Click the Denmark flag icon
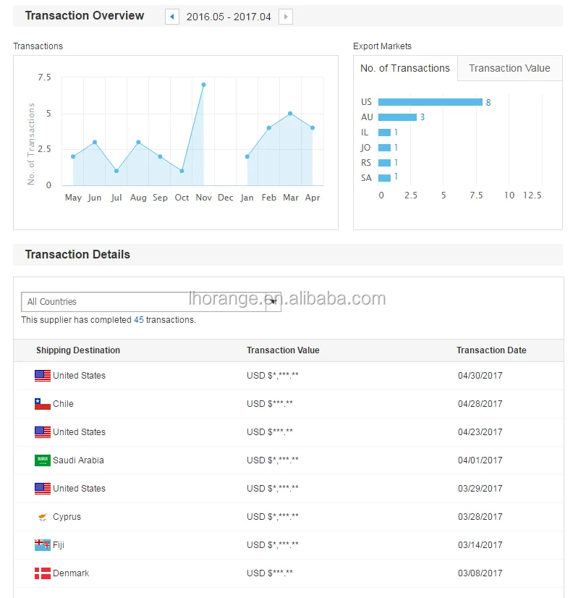573x598 pixels. point(43,573)
